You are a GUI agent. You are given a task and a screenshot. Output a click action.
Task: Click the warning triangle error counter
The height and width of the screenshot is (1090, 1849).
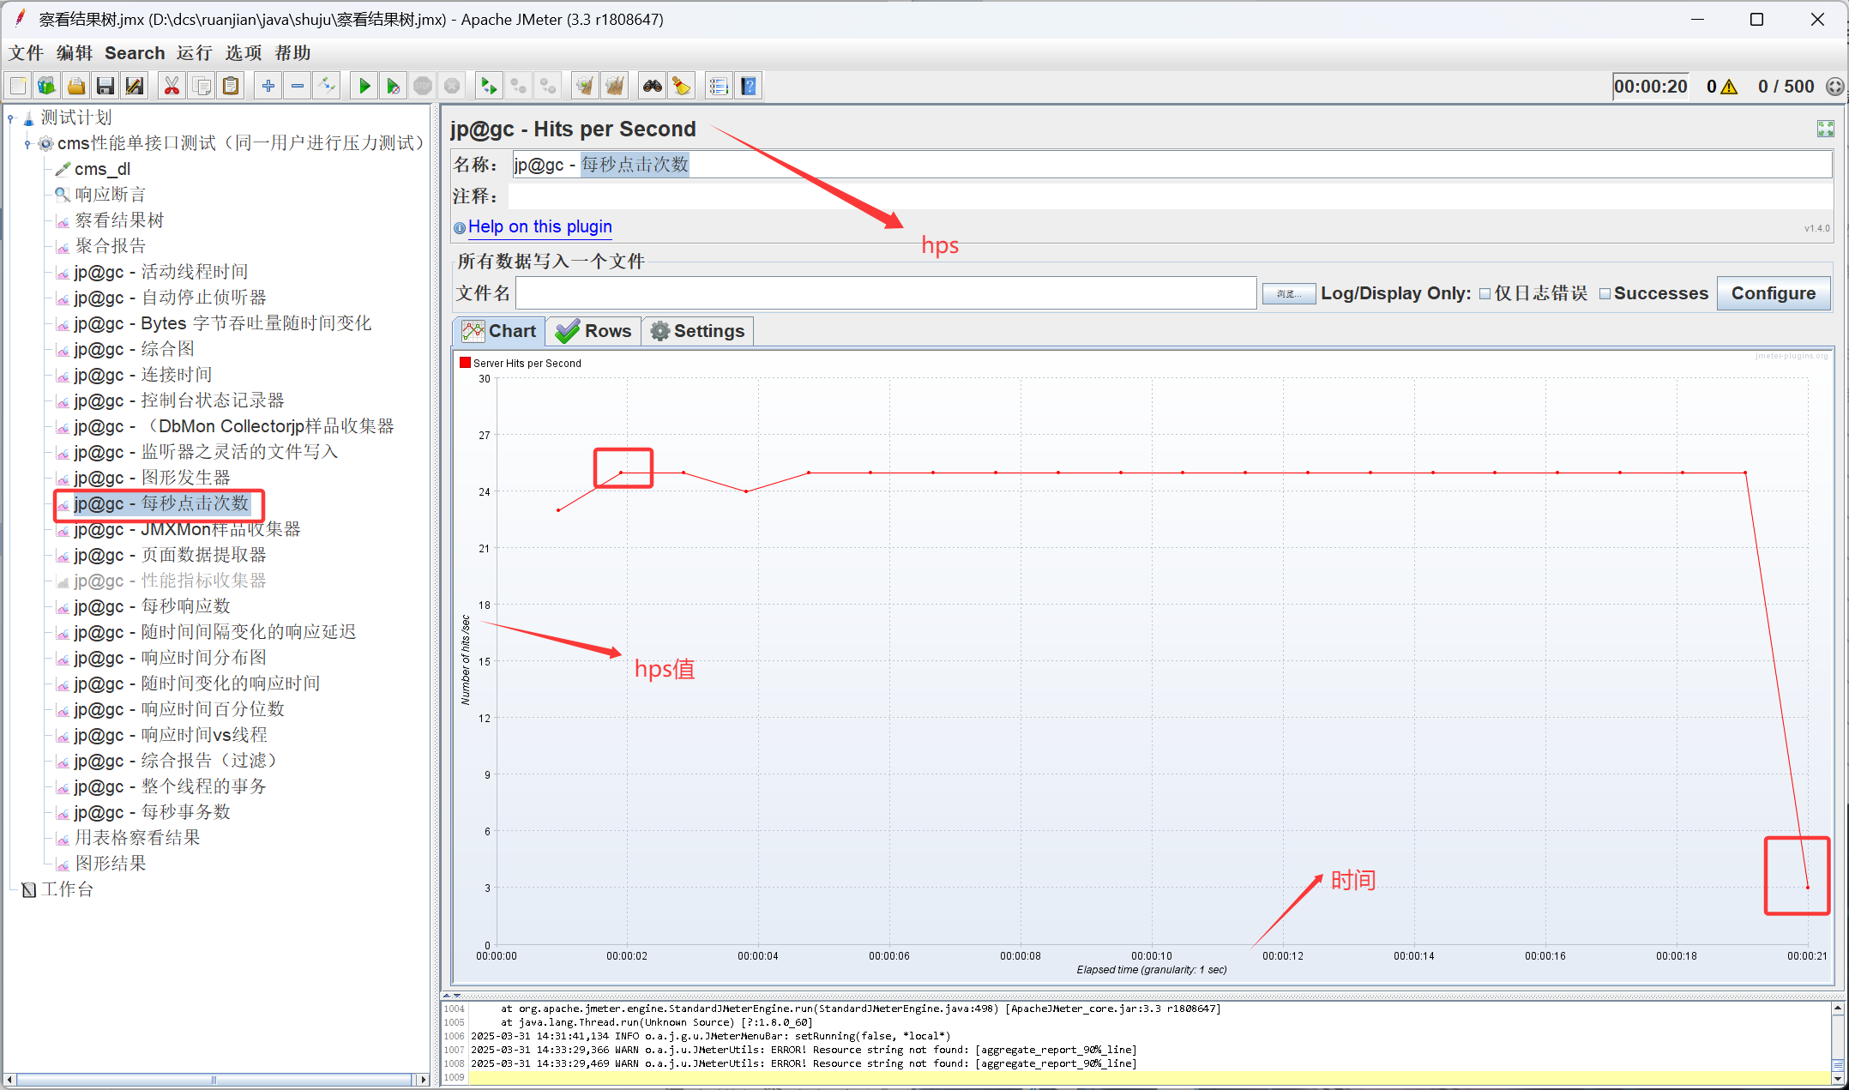(1729, 87)
